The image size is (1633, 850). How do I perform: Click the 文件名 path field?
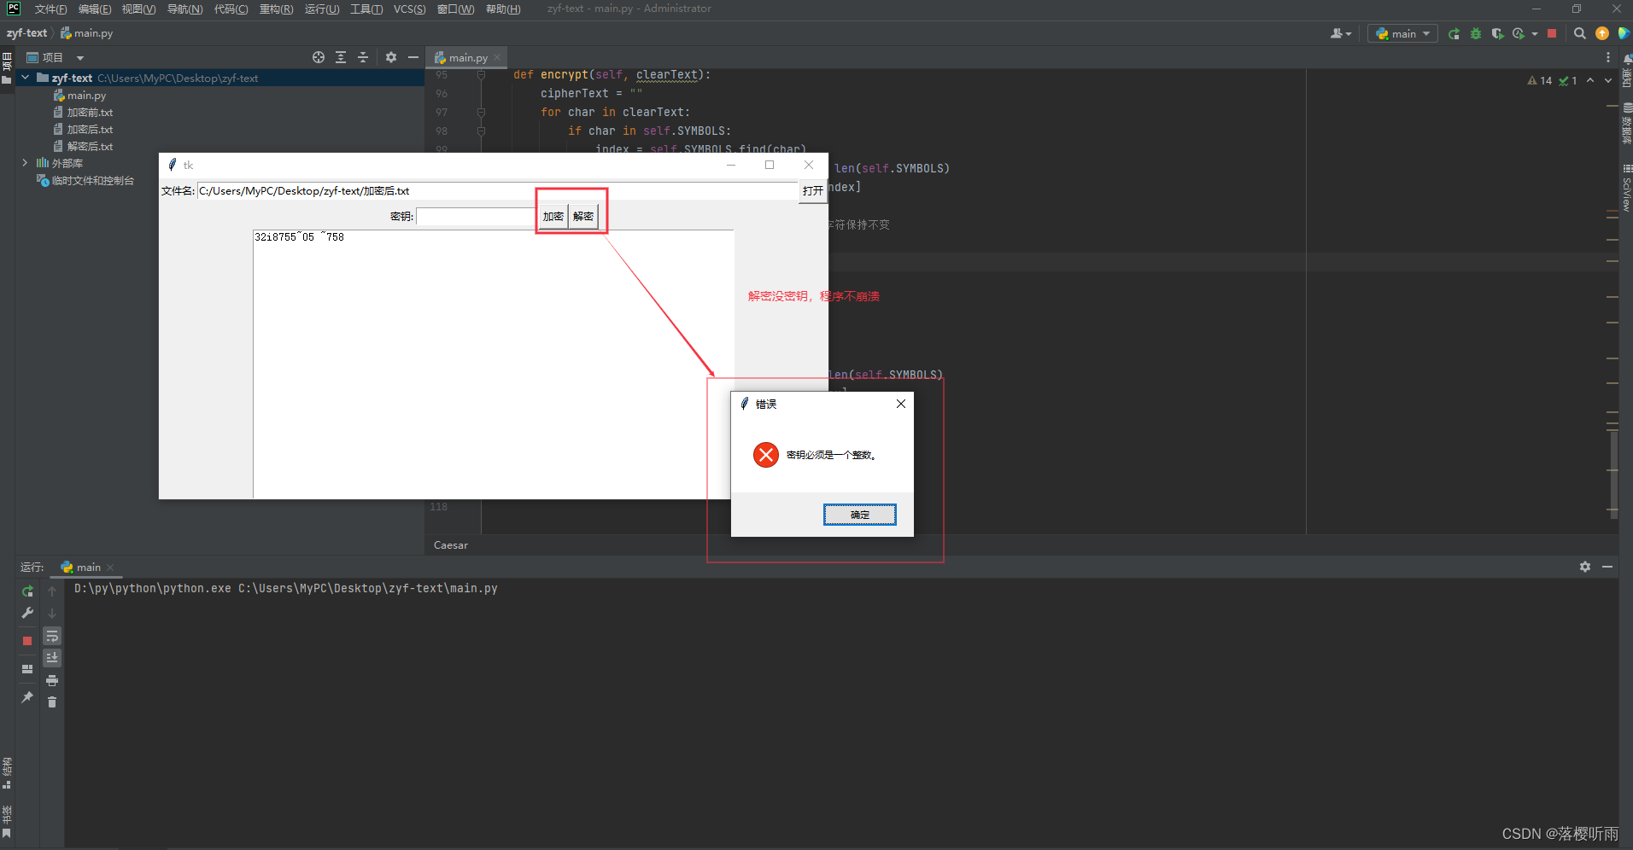[x=497, y=191]
